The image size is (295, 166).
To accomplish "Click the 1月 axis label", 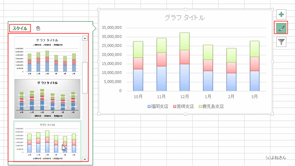I will [x=208, y=97].
